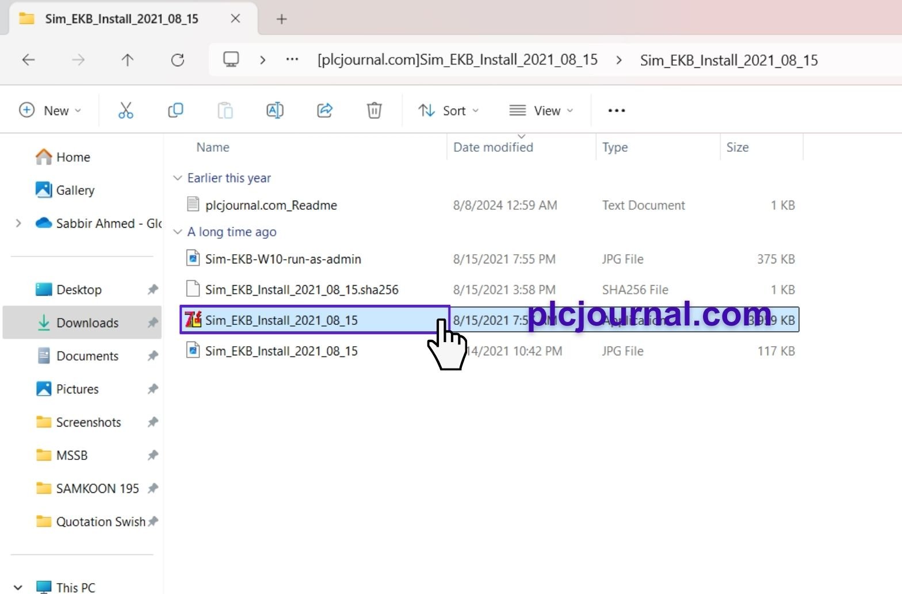Unpin Desktop using its pin icon

[x=152, y=289]
